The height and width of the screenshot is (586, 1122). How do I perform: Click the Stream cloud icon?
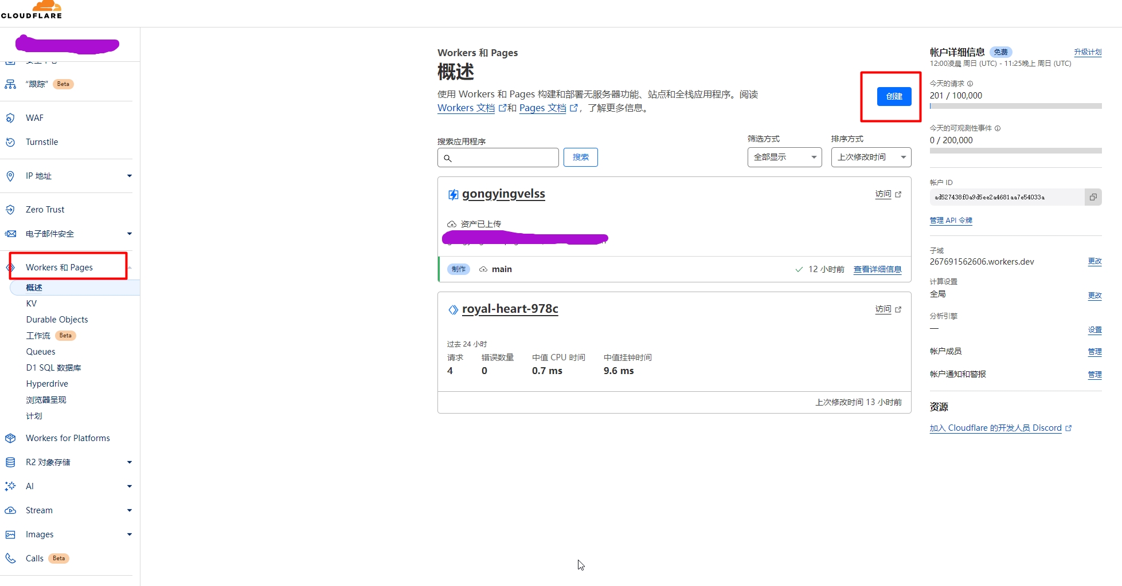(x=10, y=510)
